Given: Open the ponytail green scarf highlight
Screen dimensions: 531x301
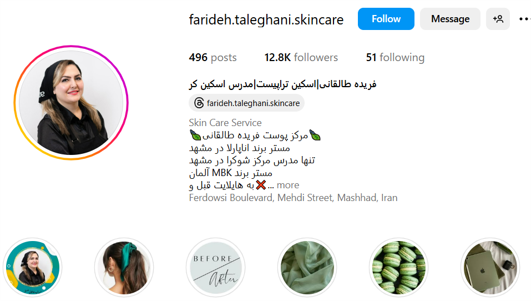Looking at the screenshot, I should coord(124,268).
